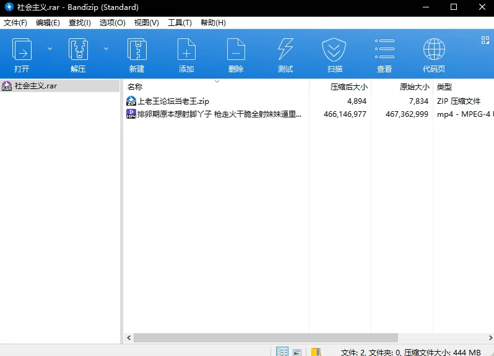
Task: Open the 文件(F) menu
Action: (x=15, y=23)
